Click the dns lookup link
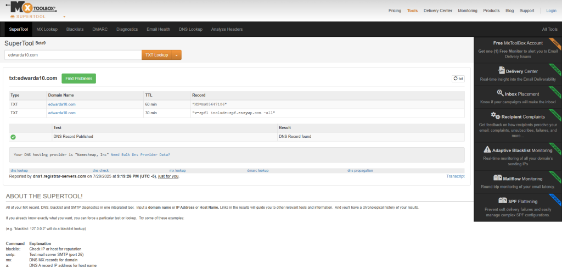 point(19,170)
